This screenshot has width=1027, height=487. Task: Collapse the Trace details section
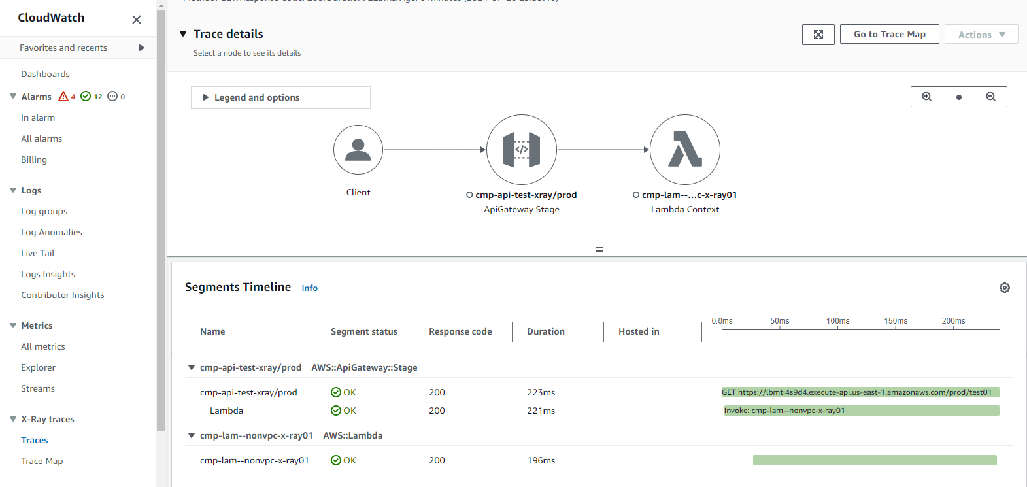tap(183, 34)
